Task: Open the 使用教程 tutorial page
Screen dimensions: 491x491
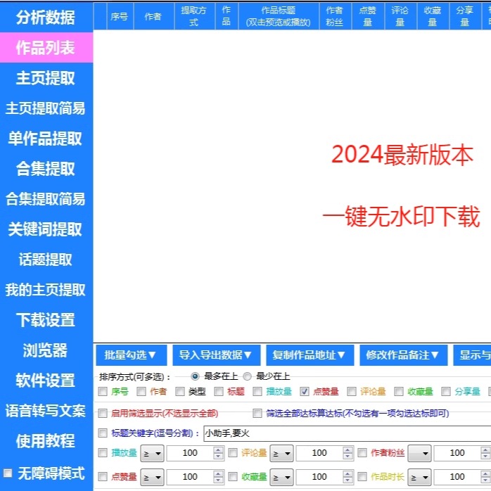Action: 46,441
